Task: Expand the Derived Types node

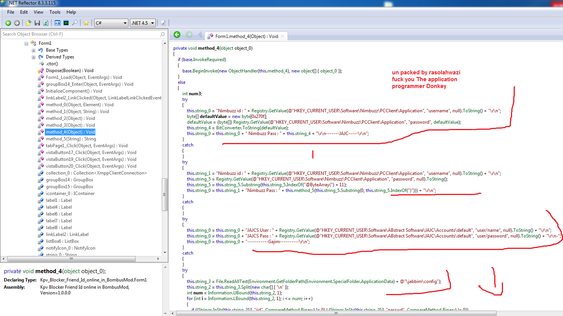Action: click(x=33, y=57)
